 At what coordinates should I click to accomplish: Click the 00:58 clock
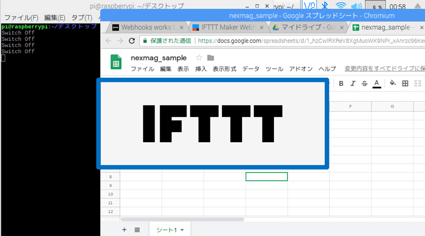[x=397, y=6]
